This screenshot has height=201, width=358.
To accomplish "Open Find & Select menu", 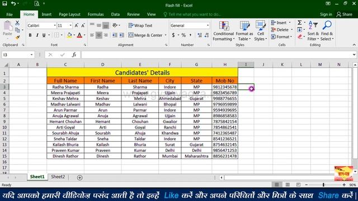I will point(327,31).
